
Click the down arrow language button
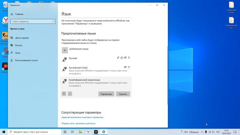70,94
